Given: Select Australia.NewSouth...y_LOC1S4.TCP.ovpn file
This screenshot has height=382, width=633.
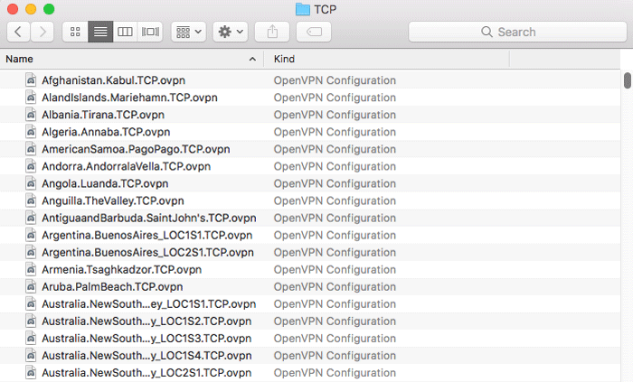Looking at the screenshot, I should (x=146, y=356).
